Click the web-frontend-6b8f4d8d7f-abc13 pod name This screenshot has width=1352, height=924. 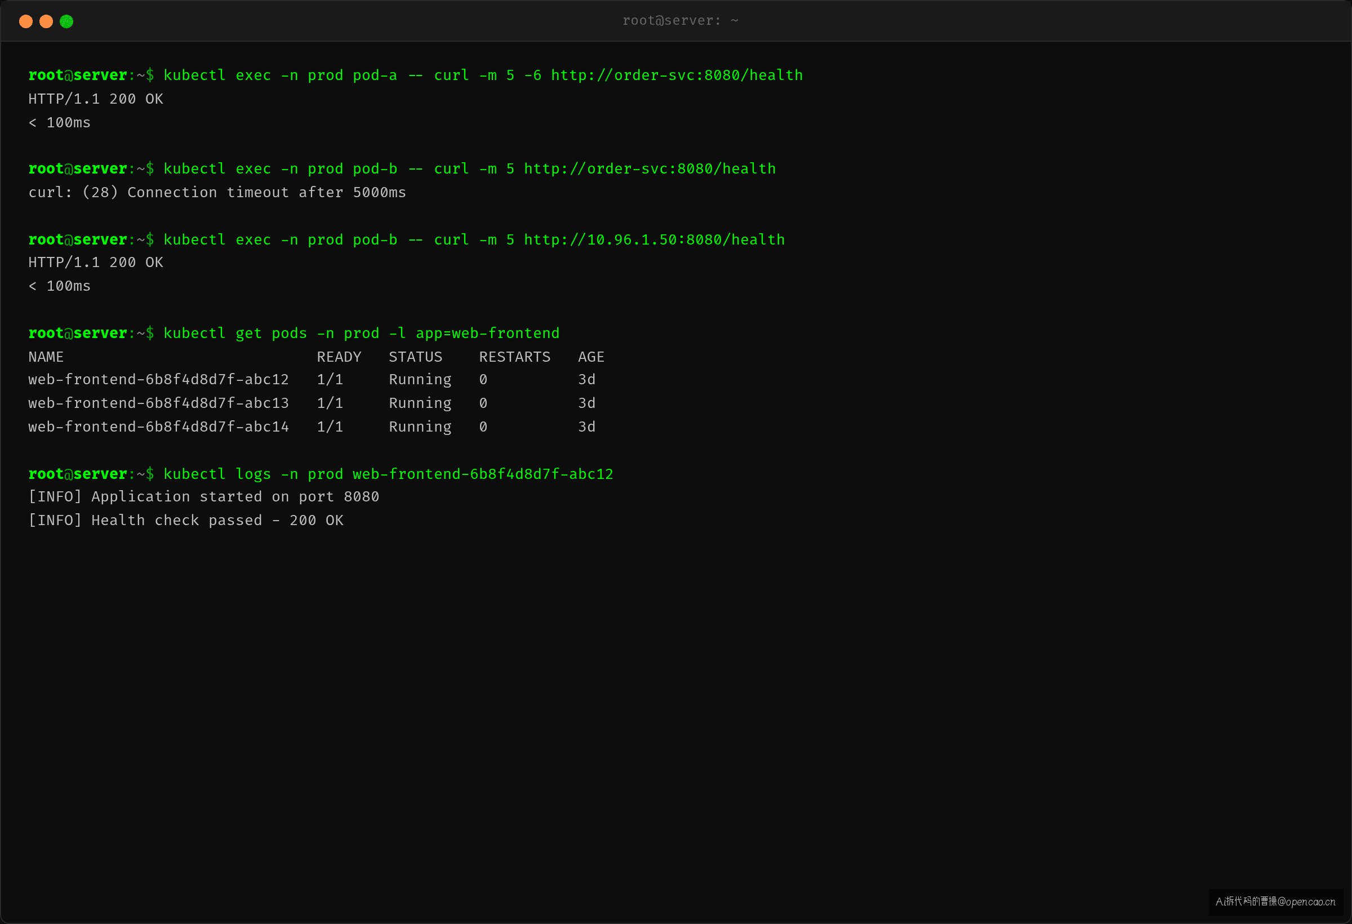pyautogui.click(x=158, y=403)
